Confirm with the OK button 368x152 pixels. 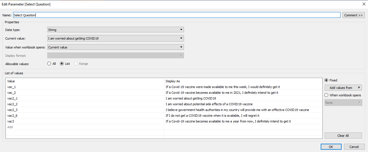[x=331, y=147]
